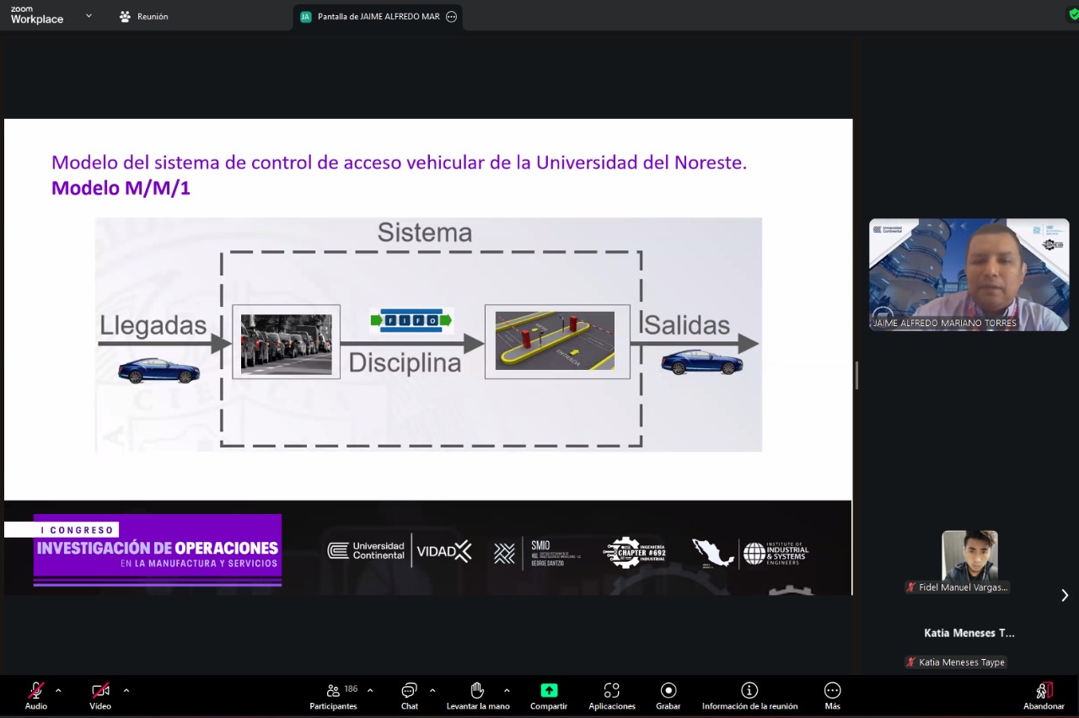The width and height of the screenshot is (1079, 718).
Task: Expand video options arrow next to Vídeo
Action: coord(126,690)
